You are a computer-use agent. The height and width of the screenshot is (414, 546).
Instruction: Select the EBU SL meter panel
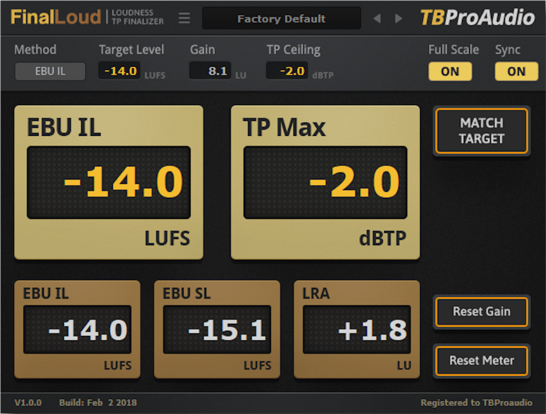click(x=217, y=329)
